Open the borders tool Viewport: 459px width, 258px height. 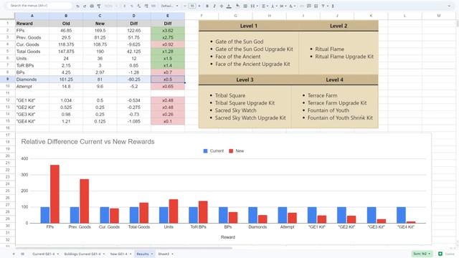245,6
